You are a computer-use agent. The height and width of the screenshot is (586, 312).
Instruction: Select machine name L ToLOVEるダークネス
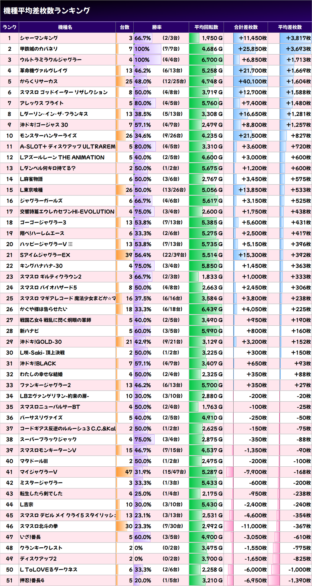48,570
